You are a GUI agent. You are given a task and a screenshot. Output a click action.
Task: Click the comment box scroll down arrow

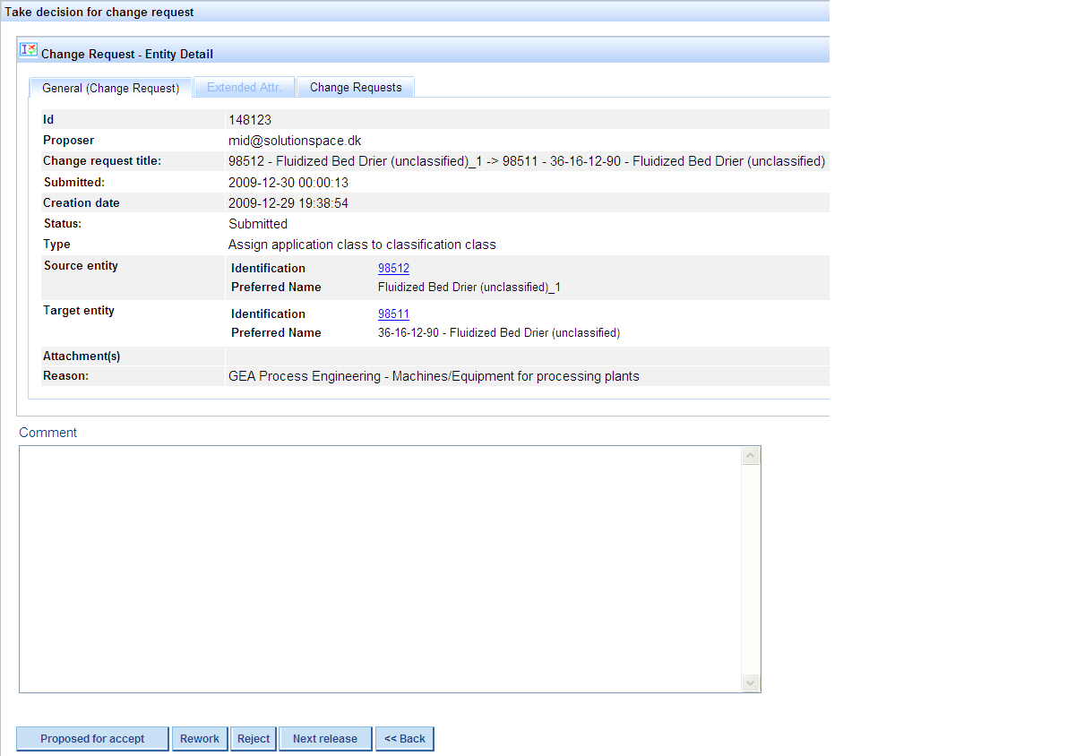(x=751, y=683)
